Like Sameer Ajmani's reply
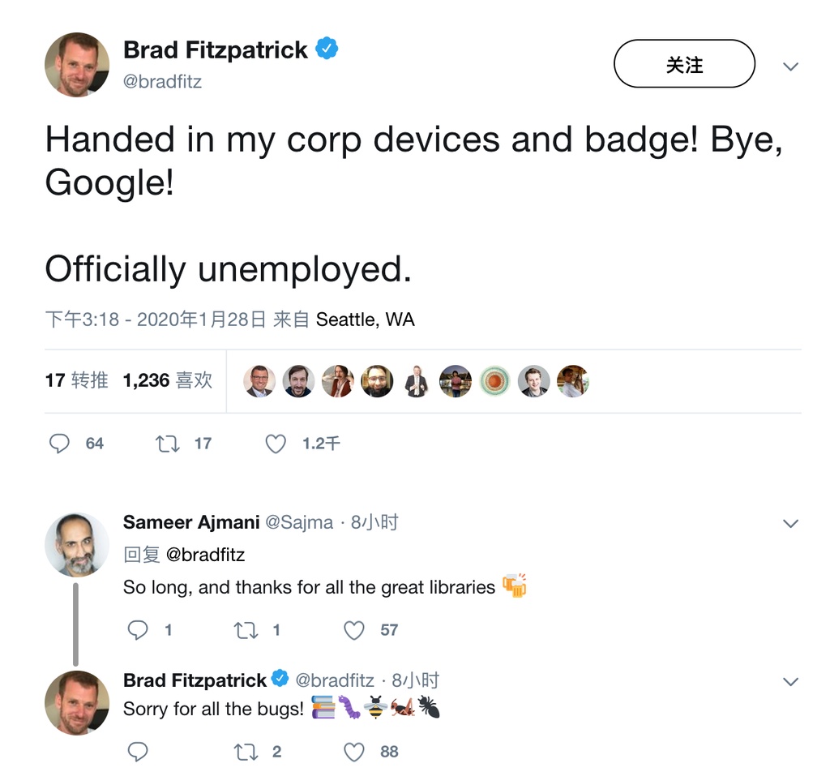Viewport: 830px width, 772px height. click(x=353, y=630)
